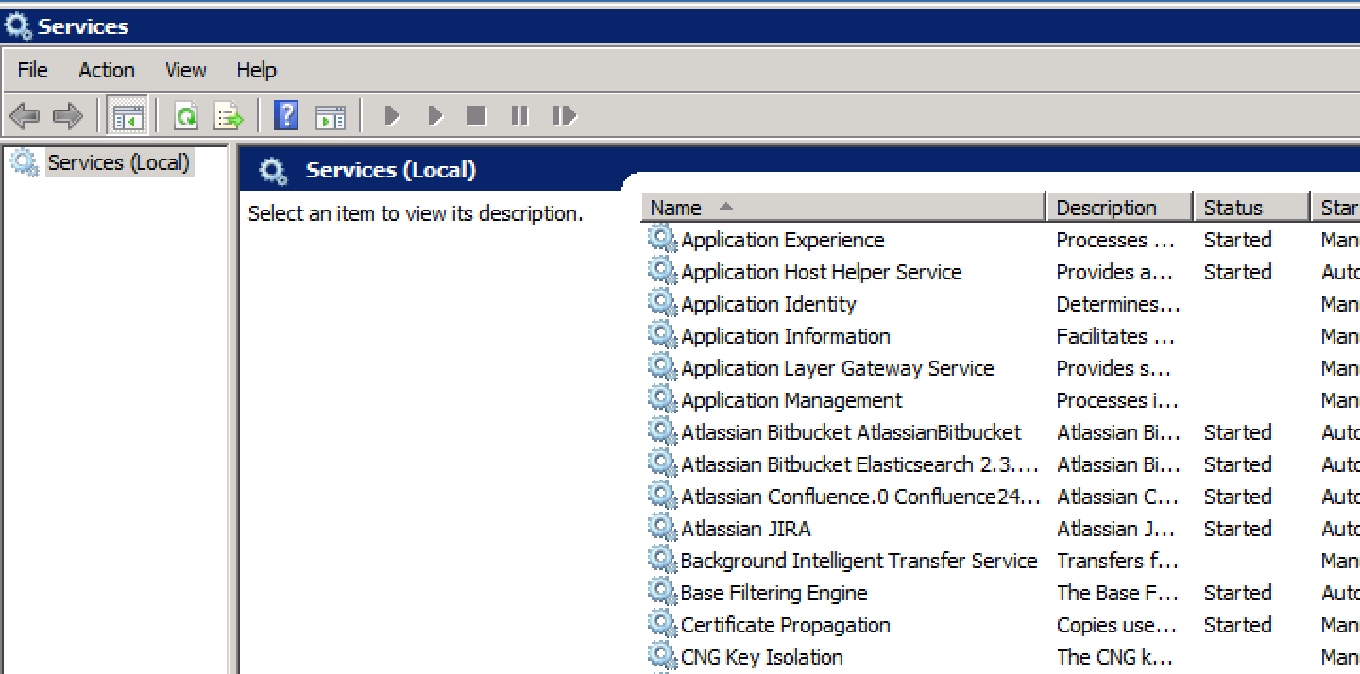
Task: Click the Pause Service toolbar icon
Action: coord(519,116)
